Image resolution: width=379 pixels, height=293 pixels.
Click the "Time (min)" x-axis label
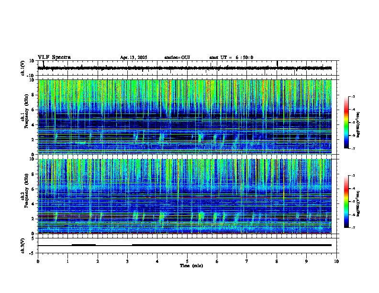[x=191, y=266]
